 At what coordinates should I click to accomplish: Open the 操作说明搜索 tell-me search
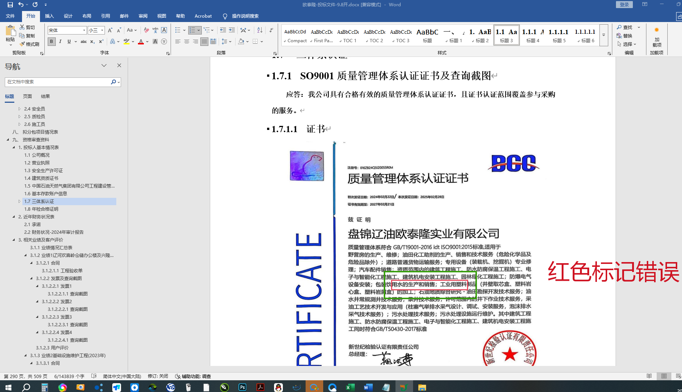tap(241, 16)
